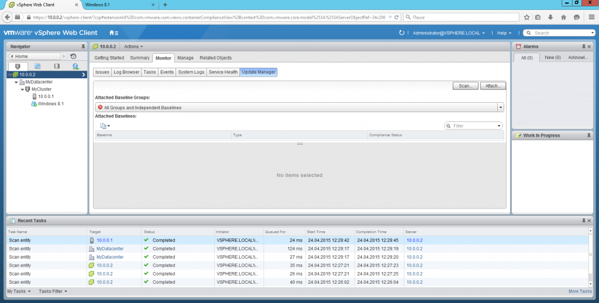
Task: Open the System Logs sub-tab
Action: [x=191, y=72]
